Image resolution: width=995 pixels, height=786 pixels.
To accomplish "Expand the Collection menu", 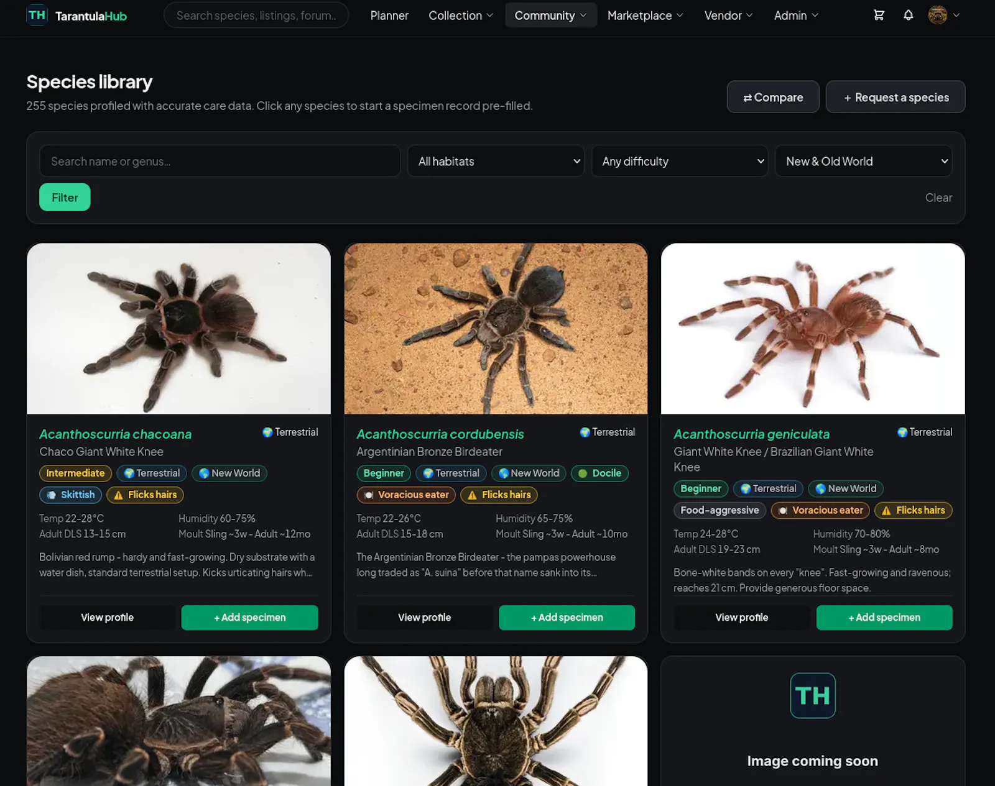I will (x=460, y=15).
